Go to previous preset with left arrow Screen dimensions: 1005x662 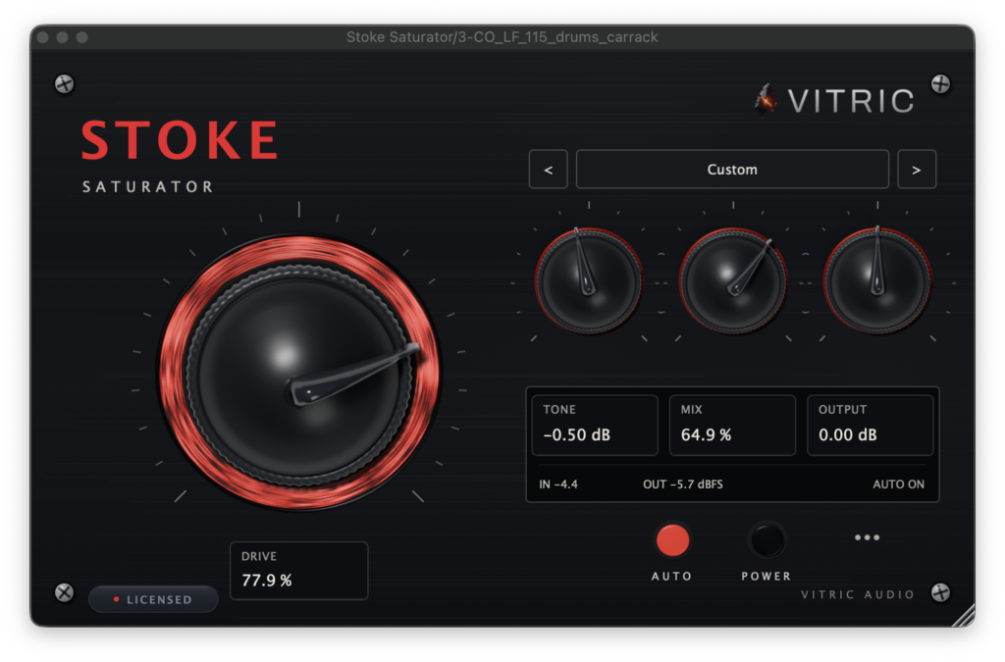[x=548, y=169]
